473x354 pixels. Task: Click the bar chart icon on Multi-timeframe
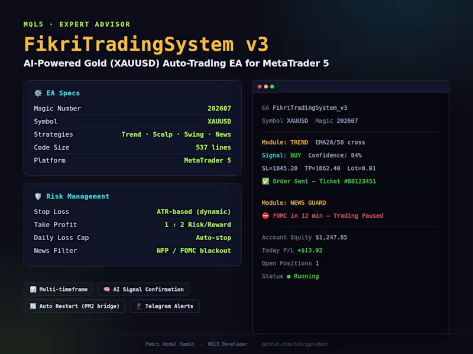33,289
